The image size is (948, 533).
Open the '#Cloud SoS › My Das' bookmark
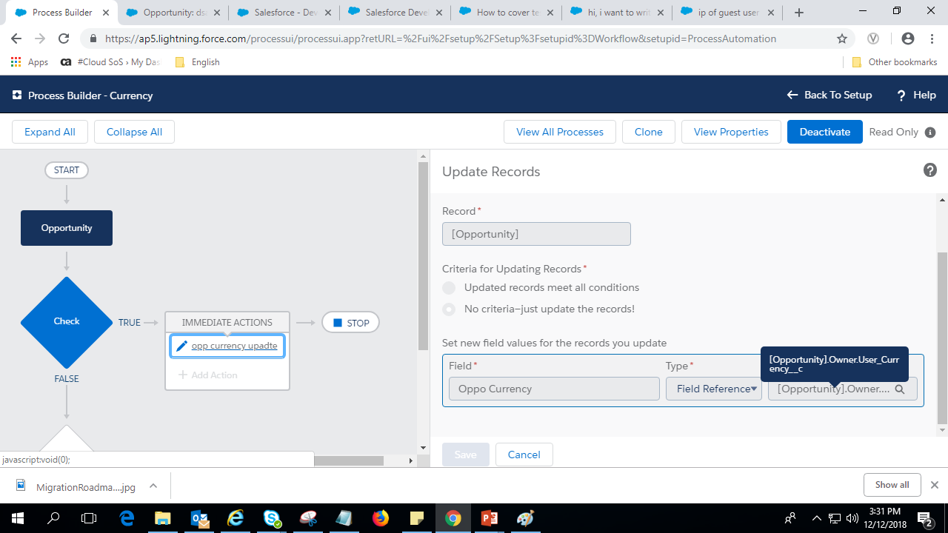coord(110,62)
